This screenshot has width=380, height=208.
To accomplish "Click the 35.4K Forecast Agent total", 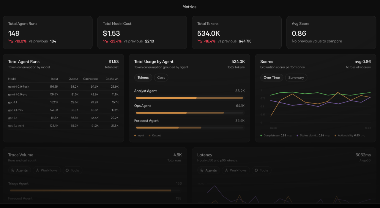I will tap(240, 121).
